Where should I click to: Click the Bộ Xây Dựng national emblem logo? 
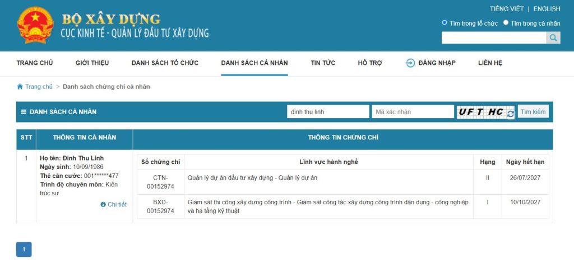(35, 25)
